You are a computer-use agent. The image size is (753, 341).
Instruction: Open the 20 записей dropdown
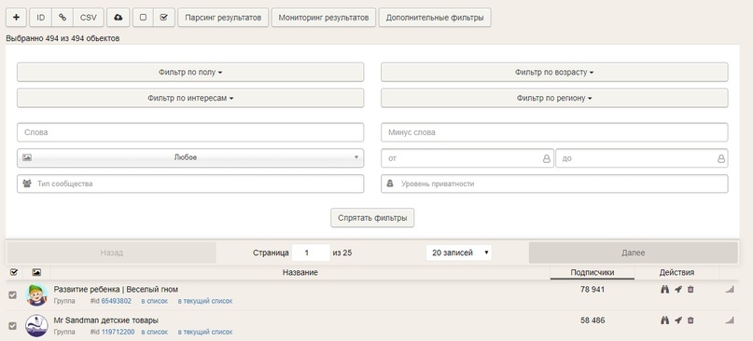[x=459, y=252]
